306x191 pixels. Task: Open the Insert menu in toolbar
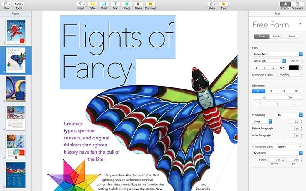click(81, 4)
